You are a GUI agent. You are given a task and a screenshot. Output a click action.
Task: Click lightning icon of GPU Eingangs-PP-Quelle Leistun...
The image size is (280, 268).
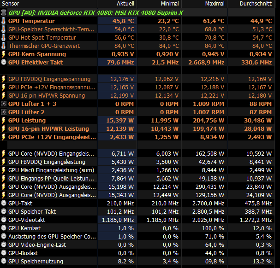[3, 179]
